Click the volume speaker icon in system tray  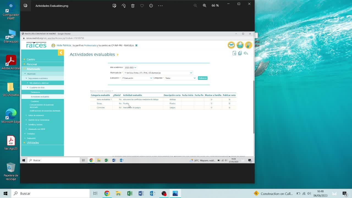(x=309, y=194)
